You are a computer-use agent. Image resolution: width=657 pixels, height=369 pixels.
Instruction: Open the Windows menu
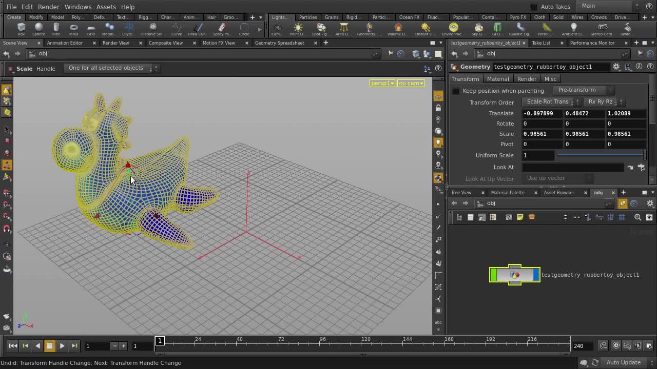point(78,7)
